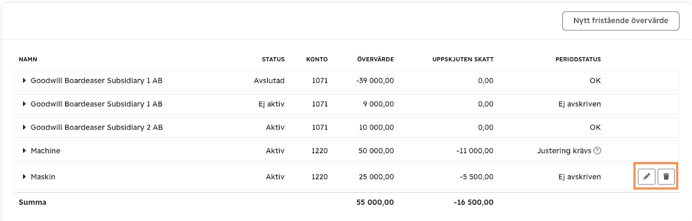Expand the Machine row arrow

24,151
